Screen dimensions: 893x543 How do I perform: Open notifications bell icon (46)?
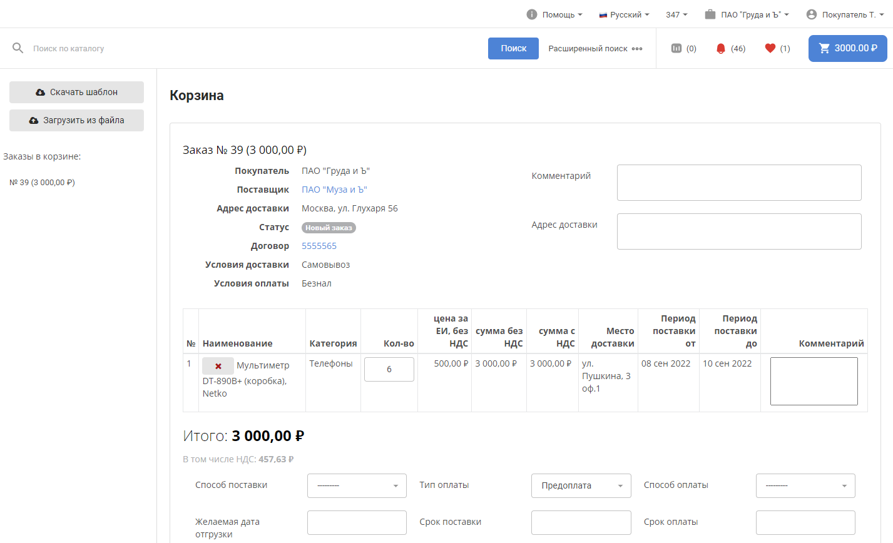coord(721,48)
